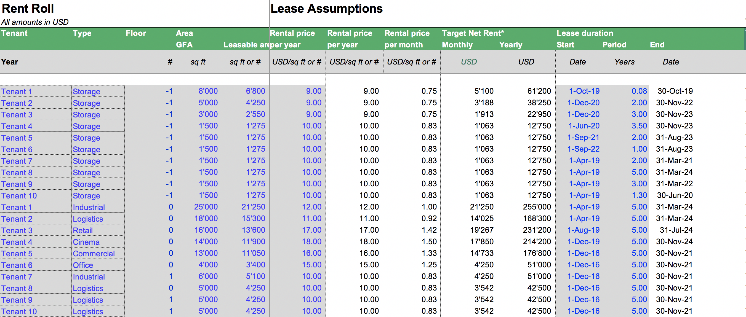746x317 pixels.
Task: Select leasable area cell 15'300
Action: [253, 218]
